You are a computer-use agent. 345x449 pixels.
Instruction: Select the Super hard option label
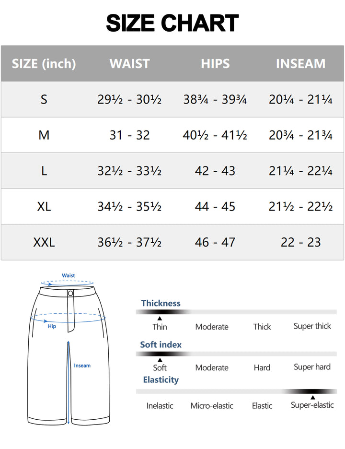pos(312,367)
